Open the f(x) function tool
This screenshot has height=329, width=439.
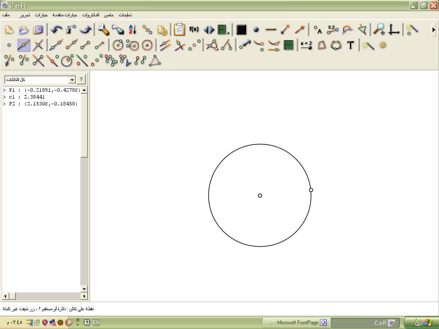194,29
